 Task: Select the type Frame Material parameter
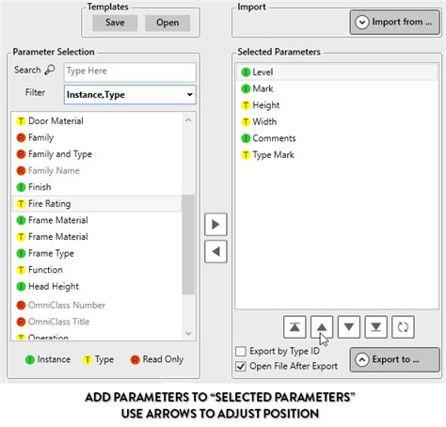(97, 237)
